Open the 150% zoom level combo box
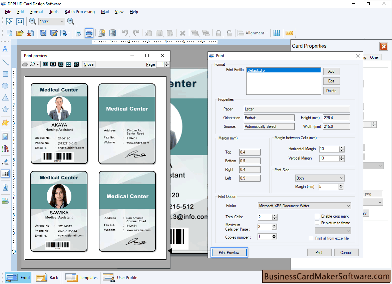 (x=51, y=21)
